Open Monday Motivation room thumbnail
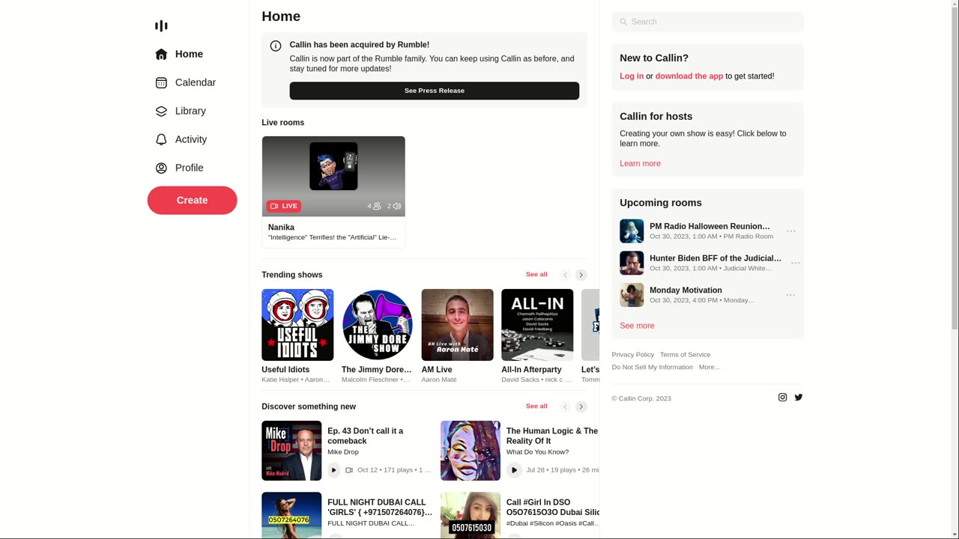Image resolution: width=959 pixels, height=539 pixels. 632,295
